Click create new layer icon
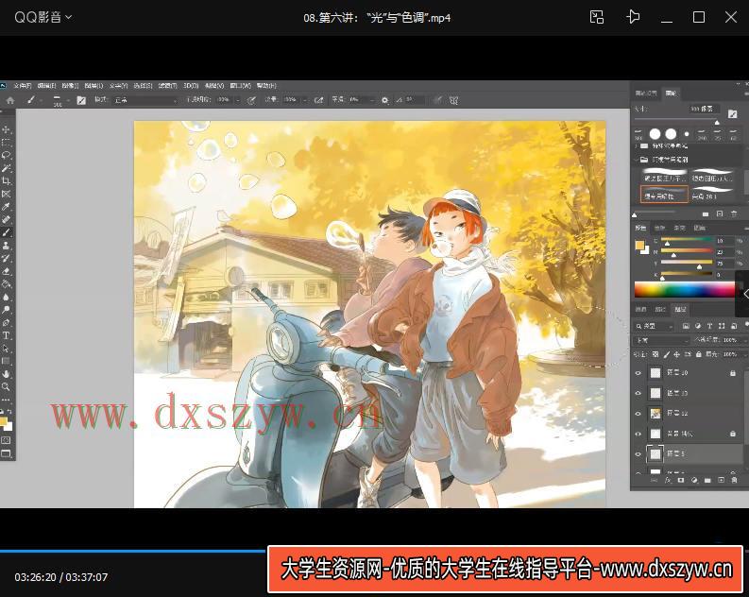The height and width of the screenshot is (597, 749). [x=721, y=481]
